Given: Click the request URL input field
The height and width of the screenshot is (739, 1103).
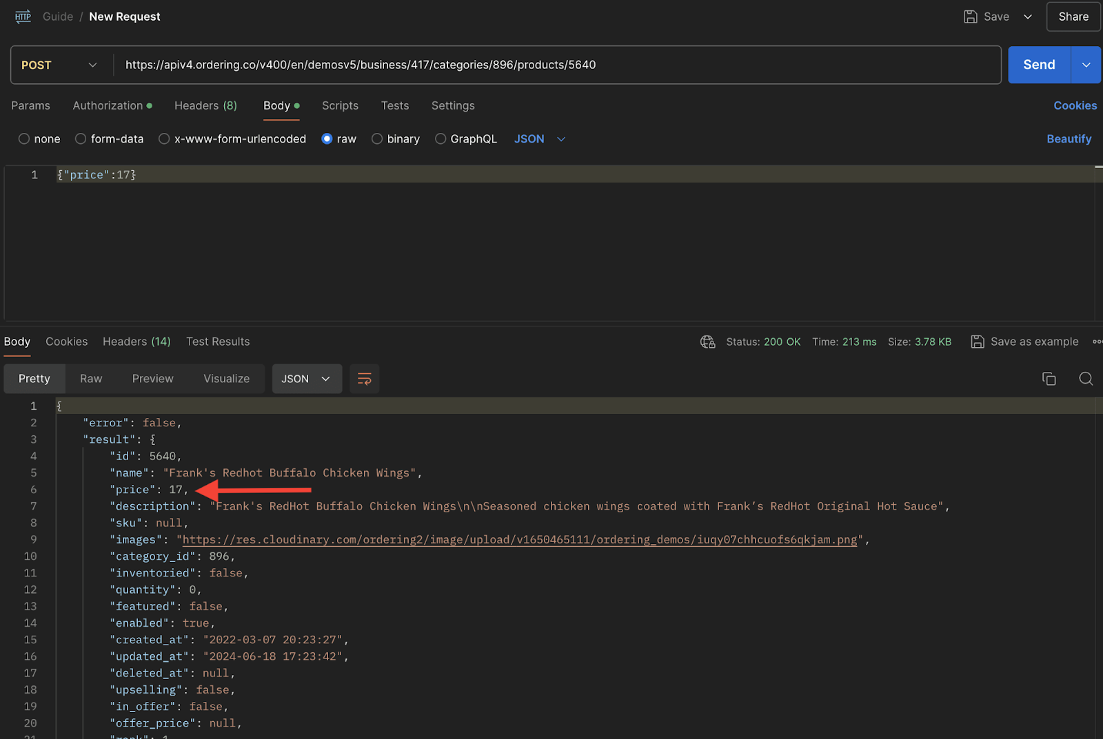Looking at the screenshot, I should [x=557, y=65].
